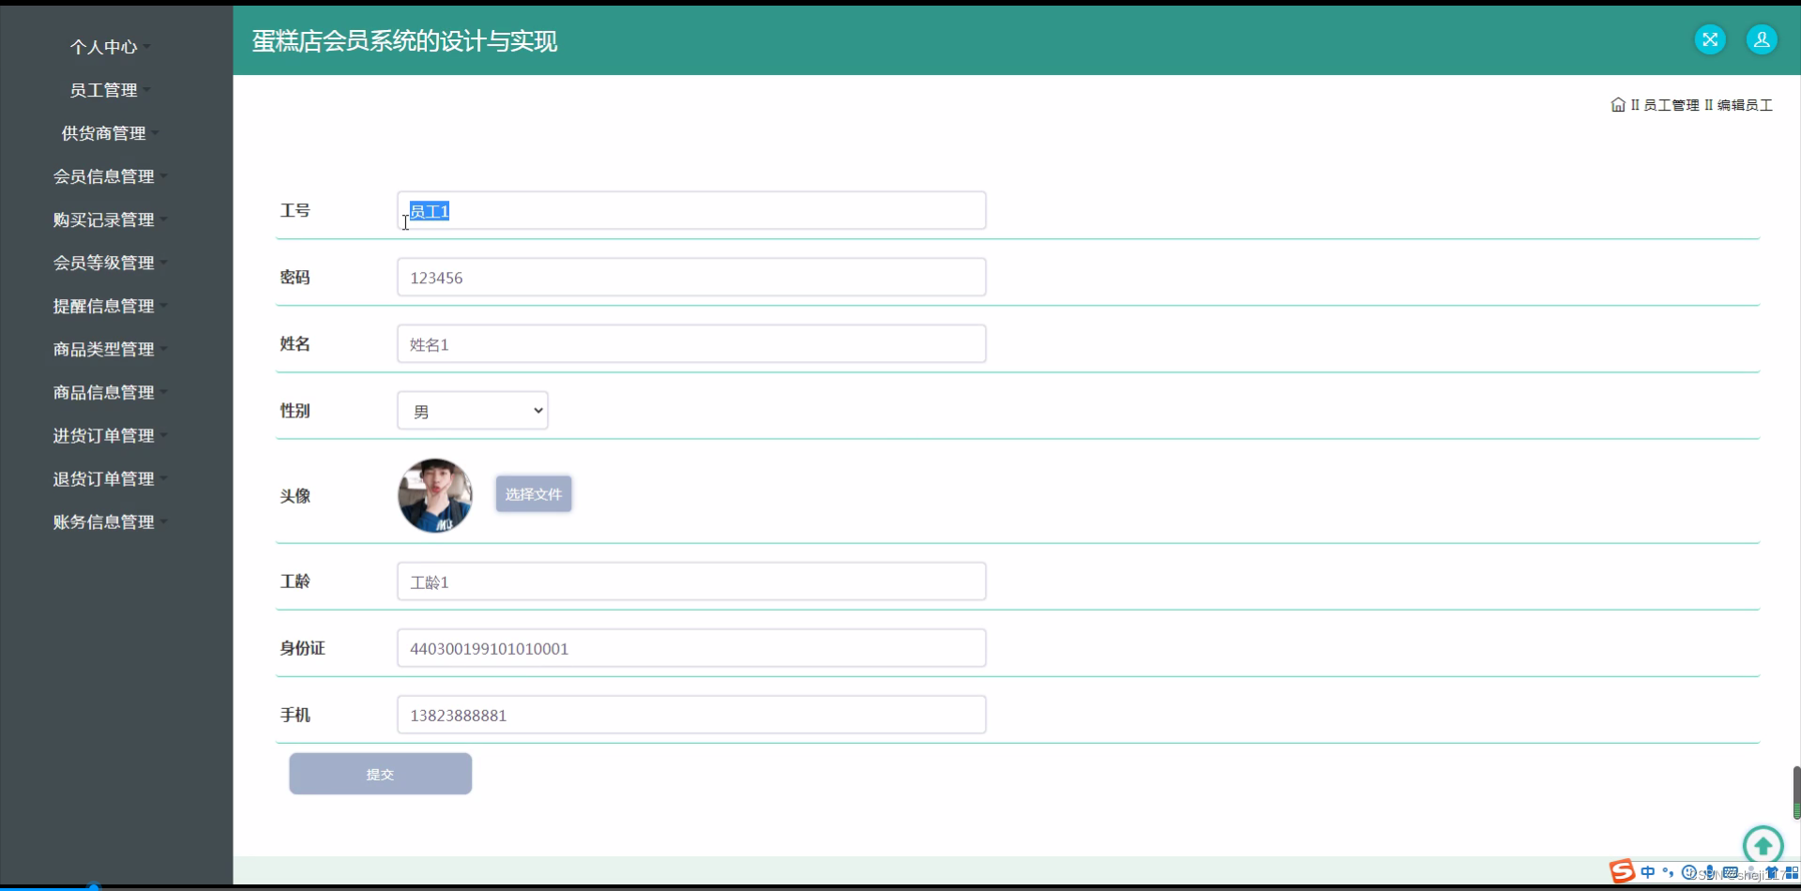Viewport: 1801px width, 891px height.
Task: Click the home icon in the breadcrumb
Action: pos(1617,104)
